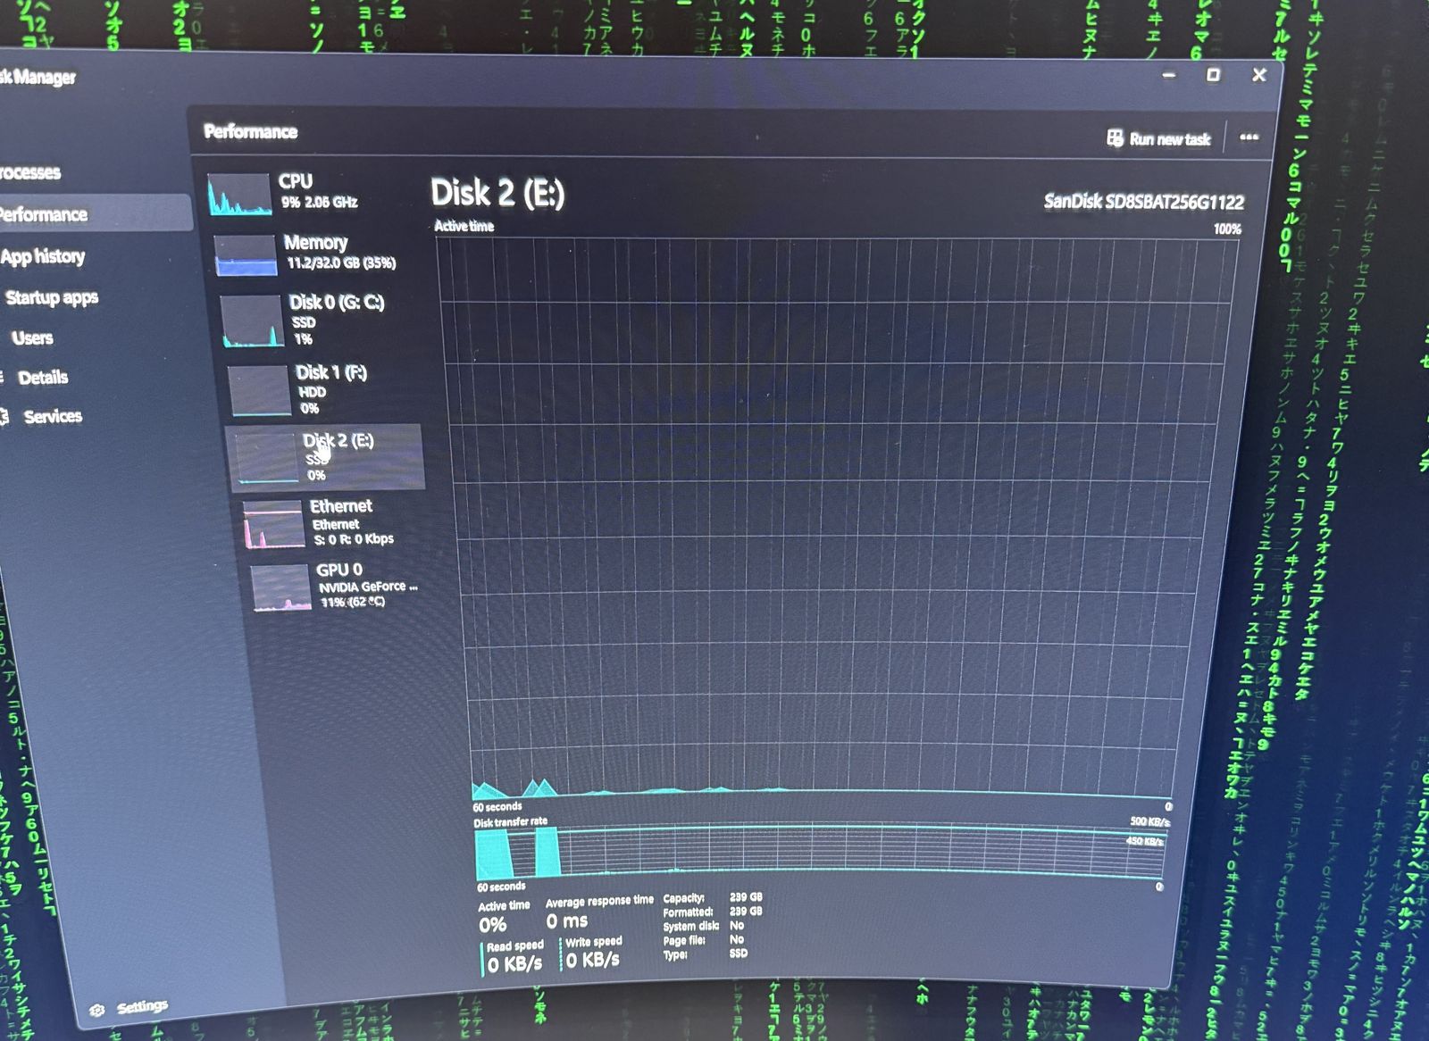Click the "Performance" header title
1429x1041 pixels.
click(x=250, y=132)
